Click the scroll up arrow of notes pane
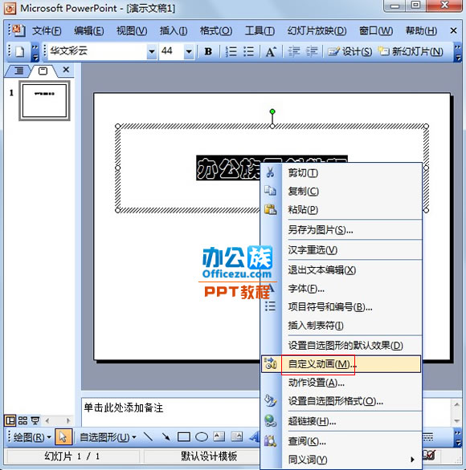466x470 pixels. click(x=456, y=405)
